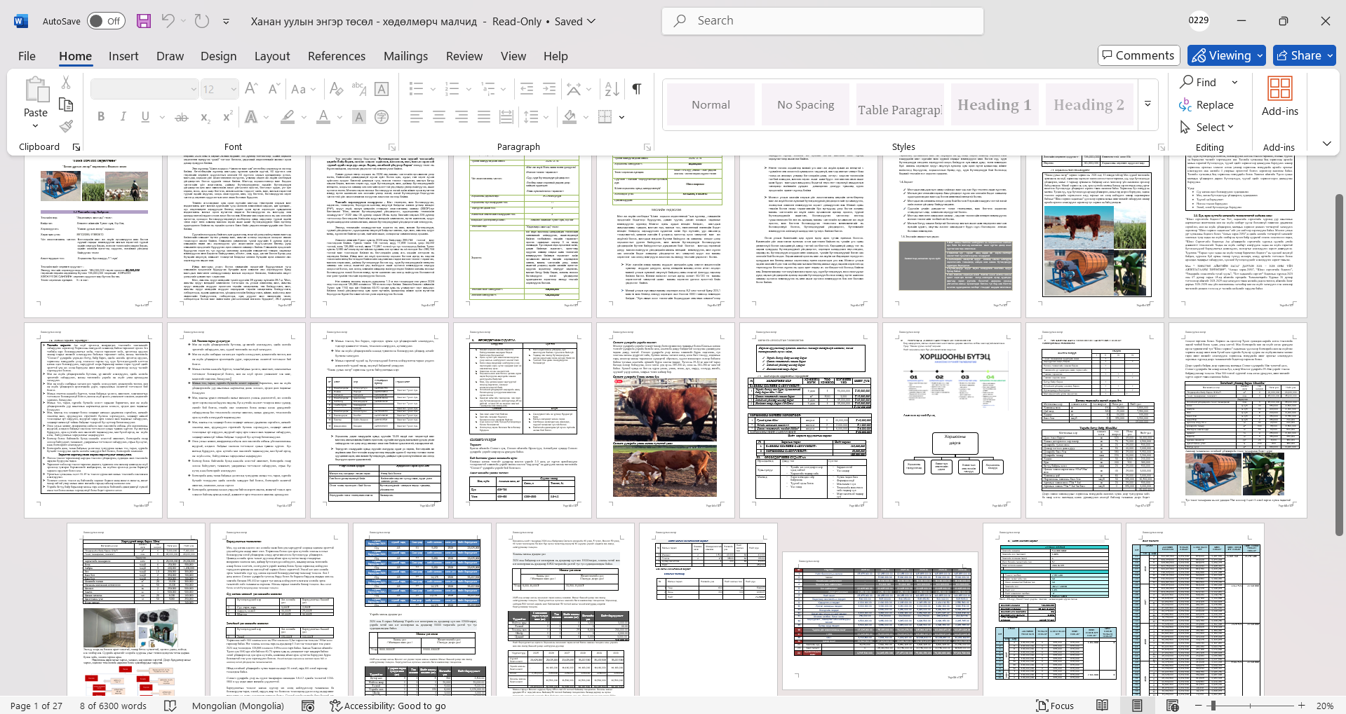Toggle Focus mode in status bar

click(1056, 706)
